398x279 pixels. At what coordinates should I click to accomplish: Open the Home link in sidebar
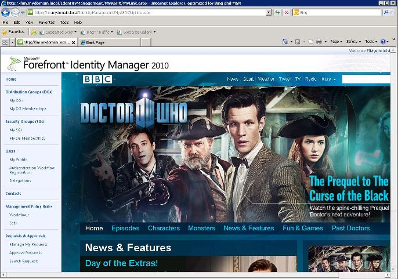point(11,79)
